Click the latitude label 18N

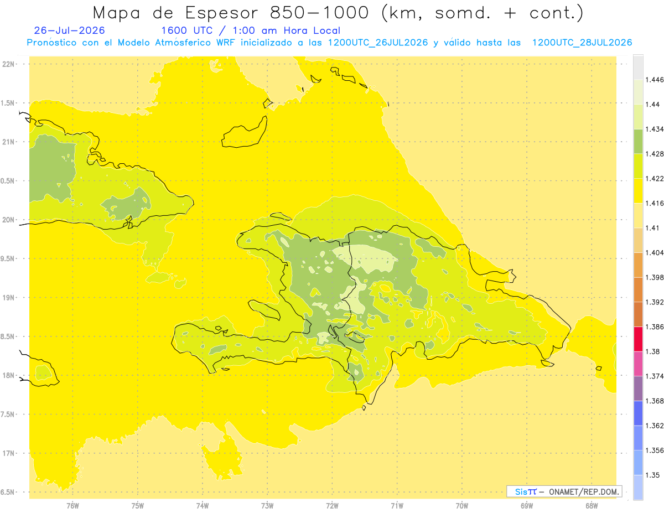pyautogui.click(x=9, y=376)
